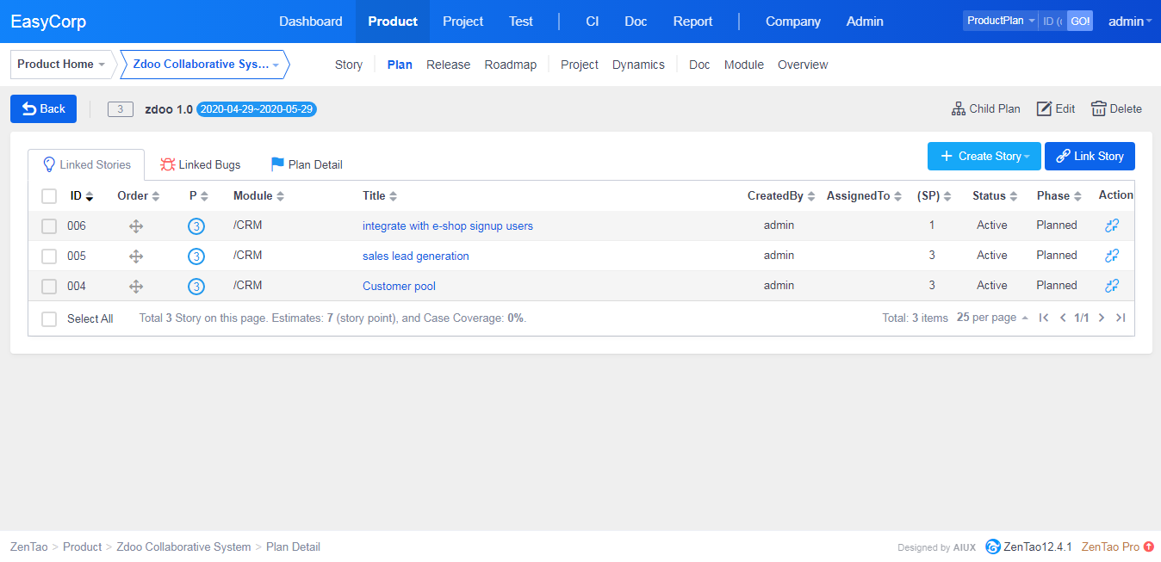The height and width of the screenshot is (562, 1161).
Task: Enable the Select All checkbox
Action: click(x=50, y=319)
